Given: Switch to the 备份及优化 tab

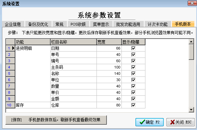Looking at the screenshot, I should pyautogui.click(x=38, y=24).
